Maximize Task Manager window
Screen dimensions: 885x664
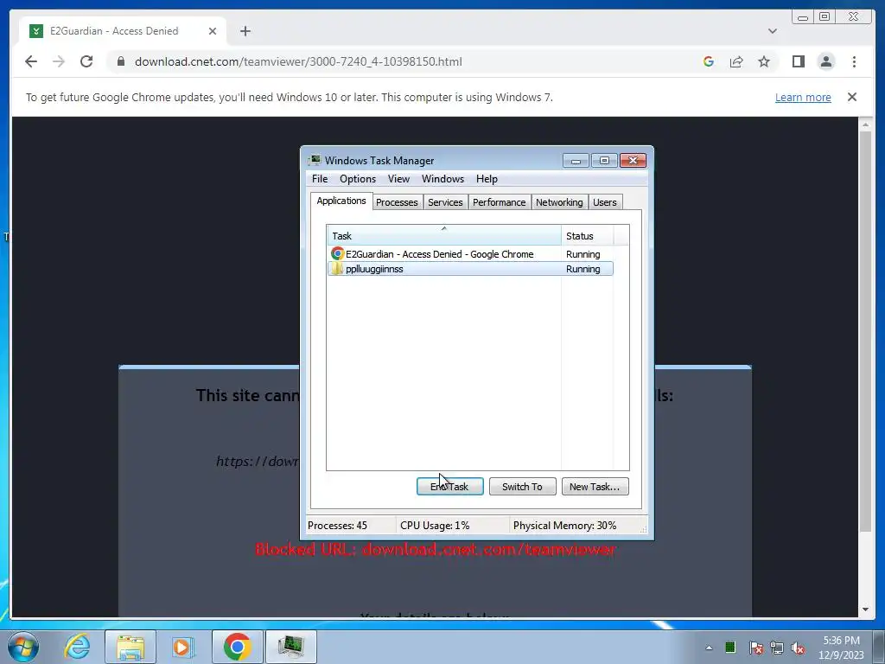[x=604, y=161]
